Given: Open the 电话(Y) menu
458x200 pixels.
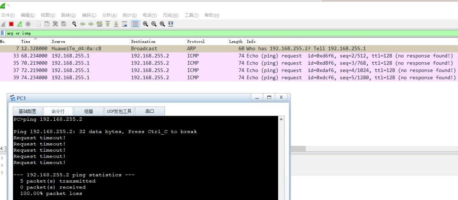Looking at the screenshot, I should pyautogui.click(x=150, y=15).
